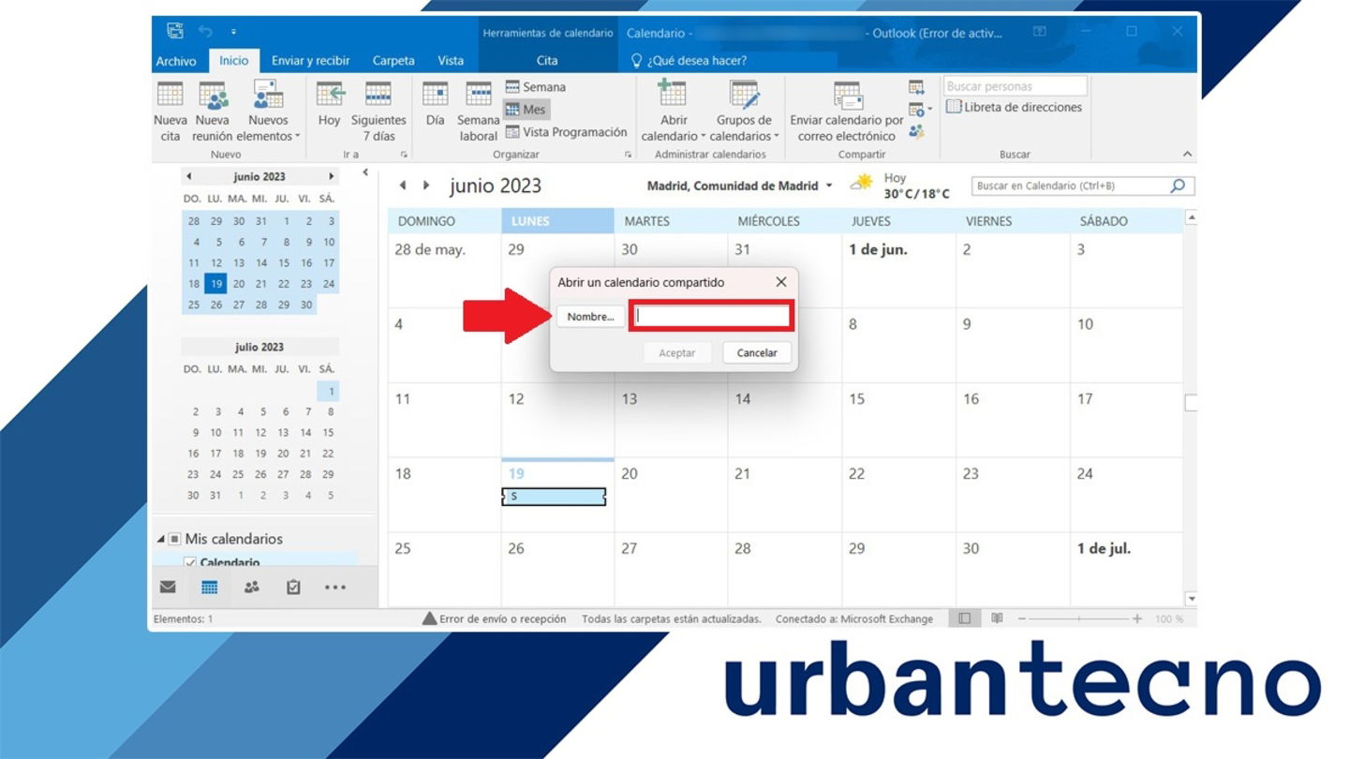Open the Cita contextual tab
1349x759 pixels.
point(547,61)
